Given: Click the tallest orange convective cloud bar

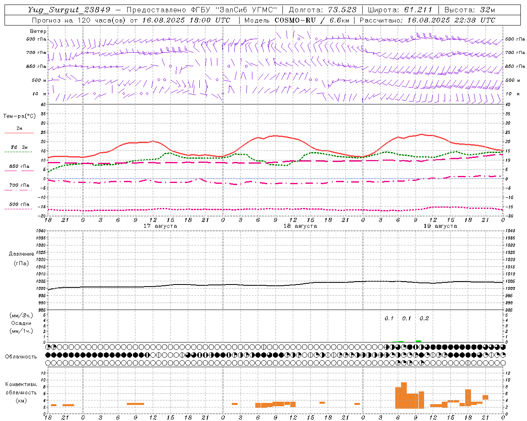Looking at the screenshot, I should [x=404, y=396].
